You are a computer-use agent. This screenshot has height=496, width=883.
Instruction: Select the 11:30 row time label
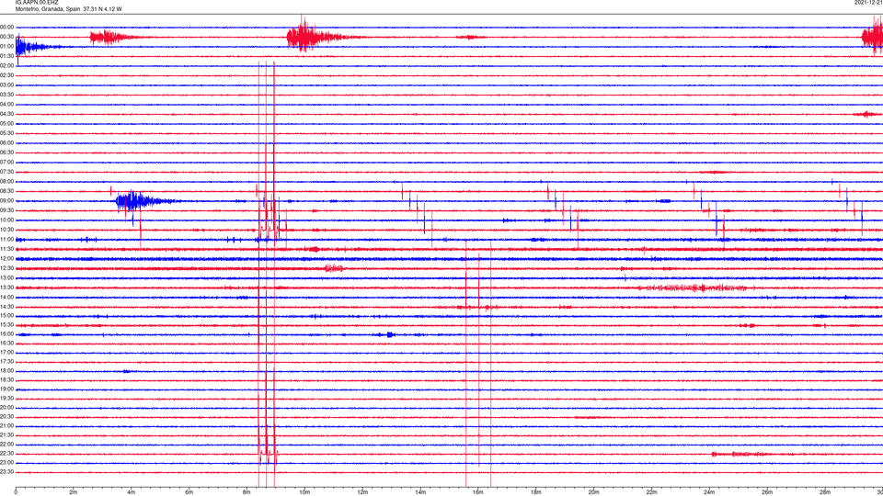6,249
